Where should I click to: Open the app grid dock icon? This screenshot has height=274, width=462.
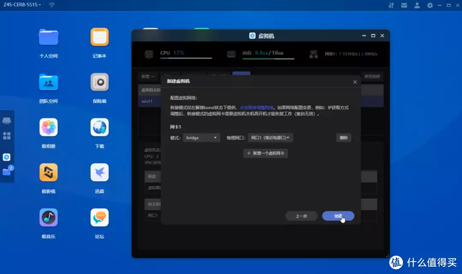6,136
